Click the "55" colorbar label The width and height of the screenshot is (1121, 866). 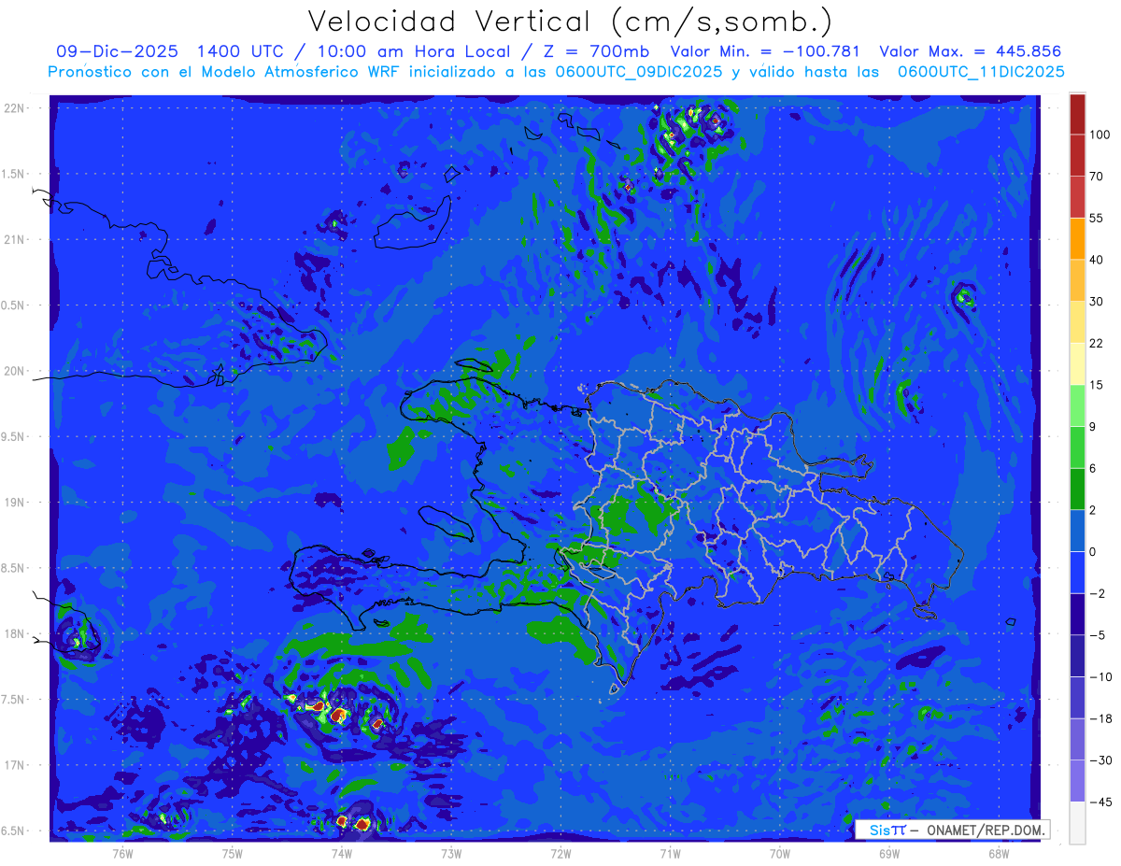point(1097,218)
